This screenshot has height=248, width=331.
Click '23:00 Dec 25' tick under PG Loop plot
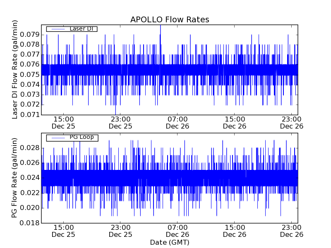[x=120, y=231]
